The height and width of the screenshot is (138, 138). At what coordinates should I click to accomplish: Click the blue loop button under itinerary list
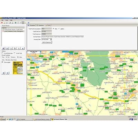[7, 48]
